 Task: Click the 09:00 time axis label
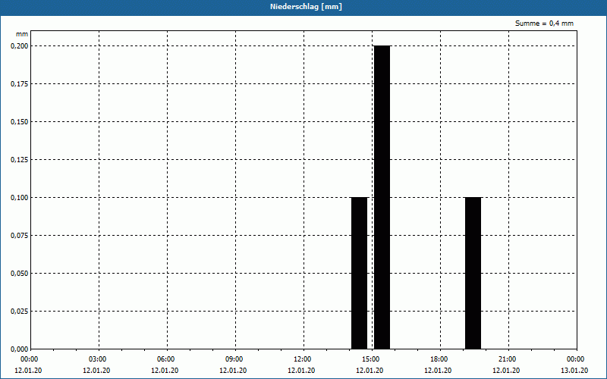coord(235,359)
